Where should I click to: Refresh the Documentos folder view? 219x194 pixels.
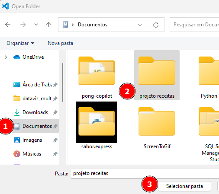click(x=156, y=25)
